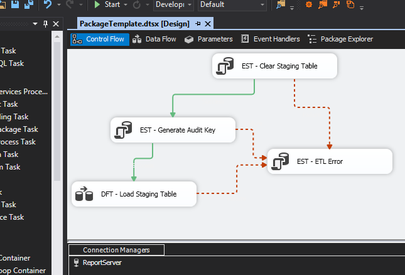The width and height of the screenshot is (405, 275).
Task: Select the Connection Managers panel header
Action: pyautogui.click(x=116, y=250)
